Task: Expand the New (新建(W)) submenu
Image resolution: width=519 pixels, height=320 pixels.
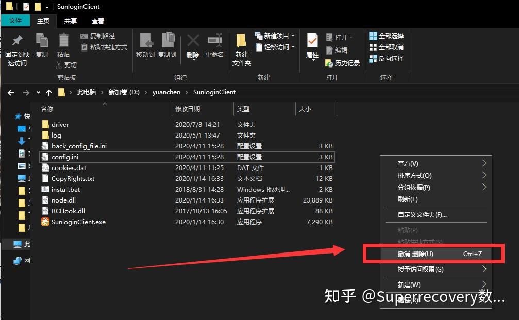Action: [436, 284]
